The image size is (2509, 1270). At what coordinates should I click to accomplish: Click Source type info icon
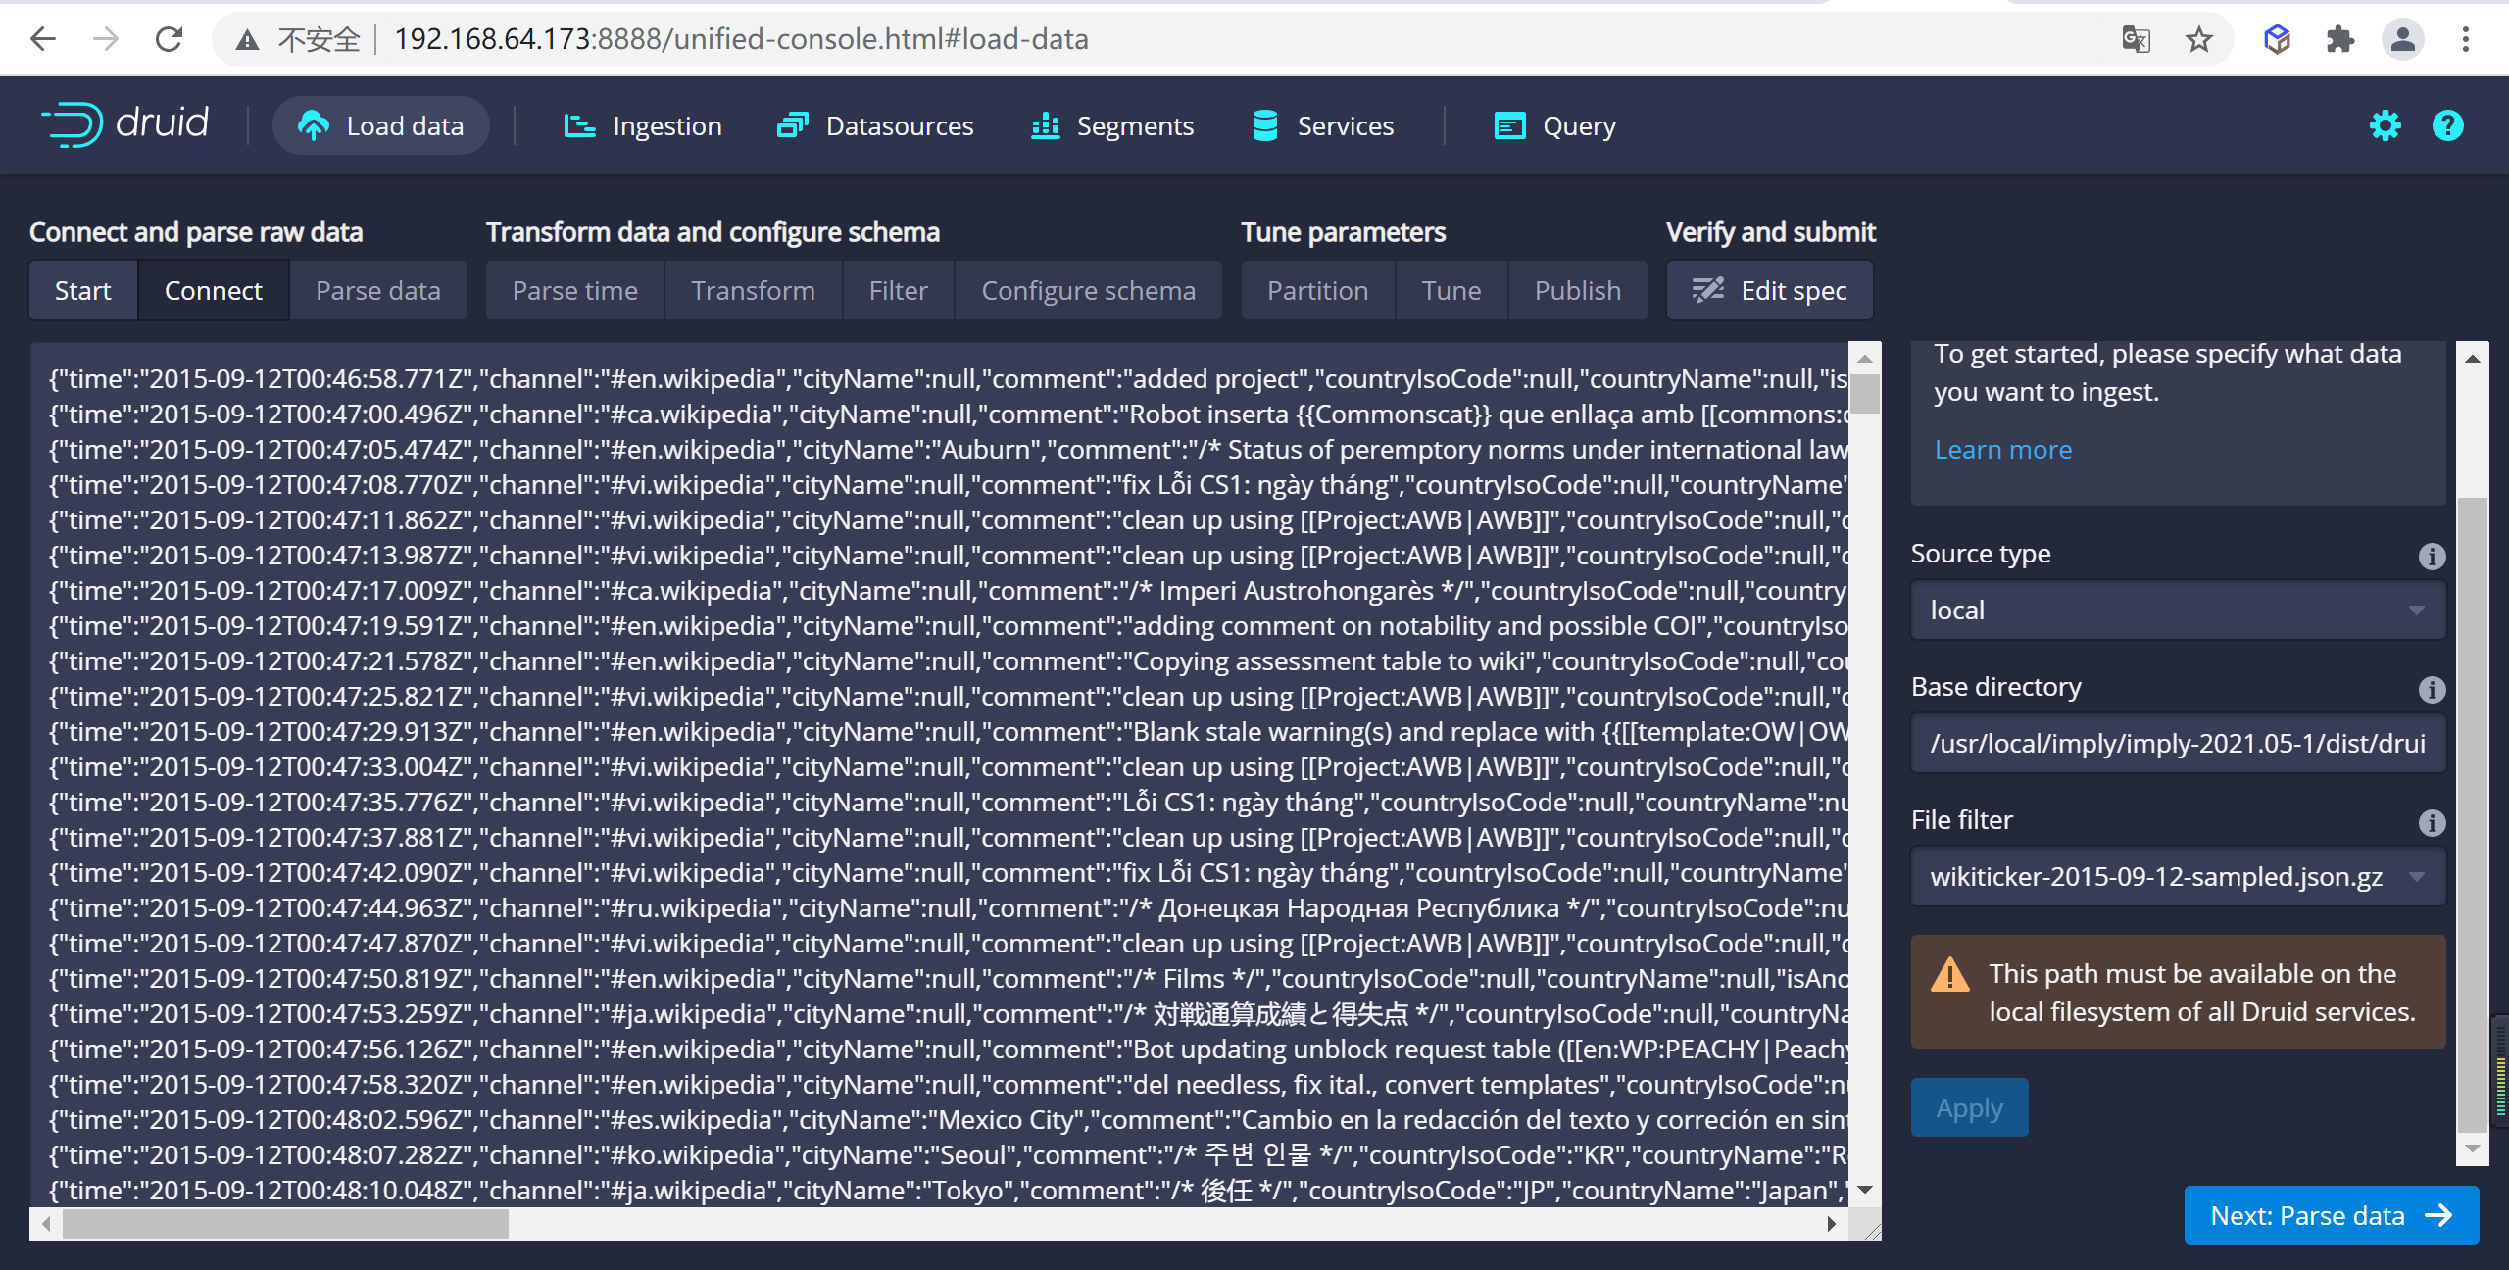pyautogui.click(x=2432, y=556)
